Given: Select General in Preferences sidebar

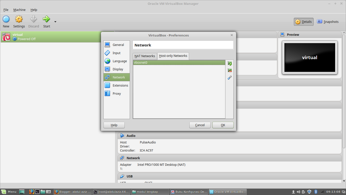Looking at the screenshot, I should [117, 45].
